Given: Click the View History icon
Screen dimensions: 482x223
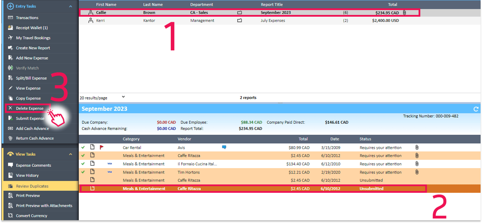Looking at the screenshot, I should (x=10, y=175).
